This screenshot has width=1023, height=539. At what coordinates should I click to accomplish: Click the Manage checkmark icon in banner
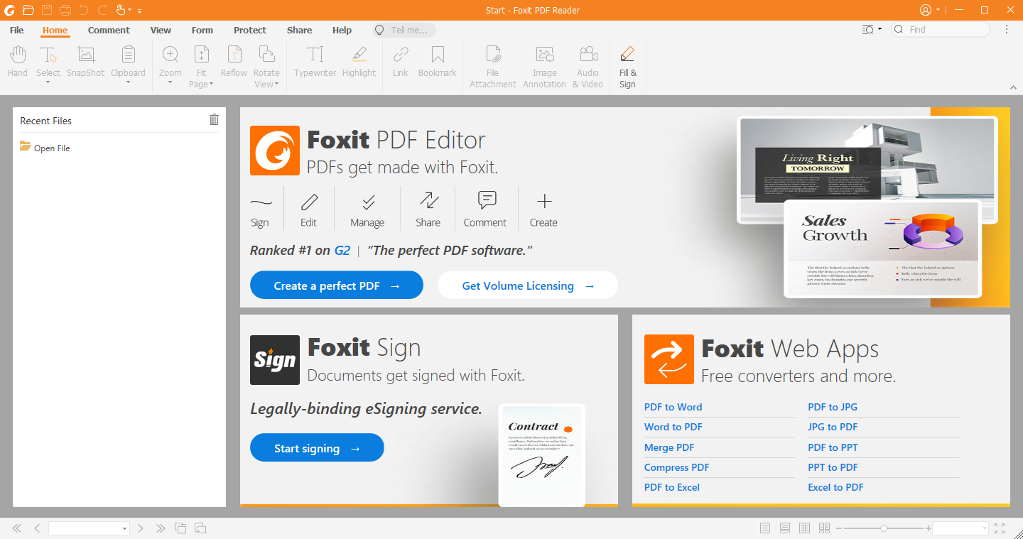[368, 202]
